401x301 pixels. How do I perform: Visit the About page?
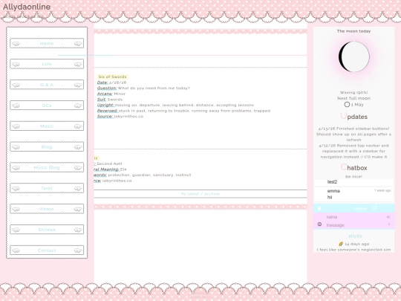pos(47,209)
